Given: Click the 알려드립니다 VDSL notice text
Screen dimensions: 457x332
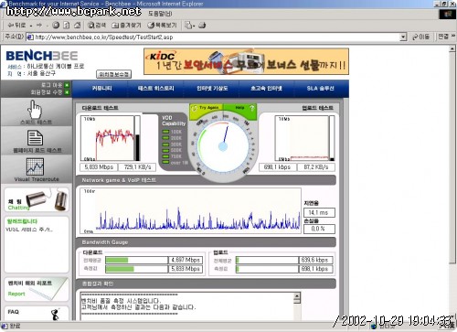Looking at the screenshot, I should click(29, 230).
